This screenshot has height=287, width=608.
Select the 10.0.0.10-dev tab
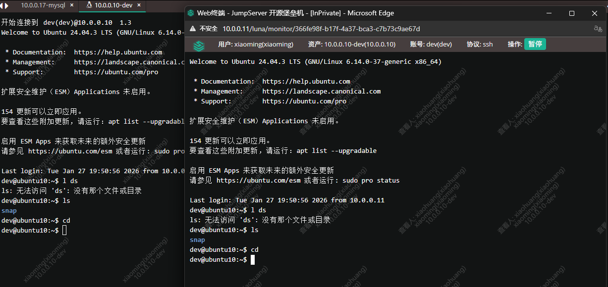click(x=113, y=5)
